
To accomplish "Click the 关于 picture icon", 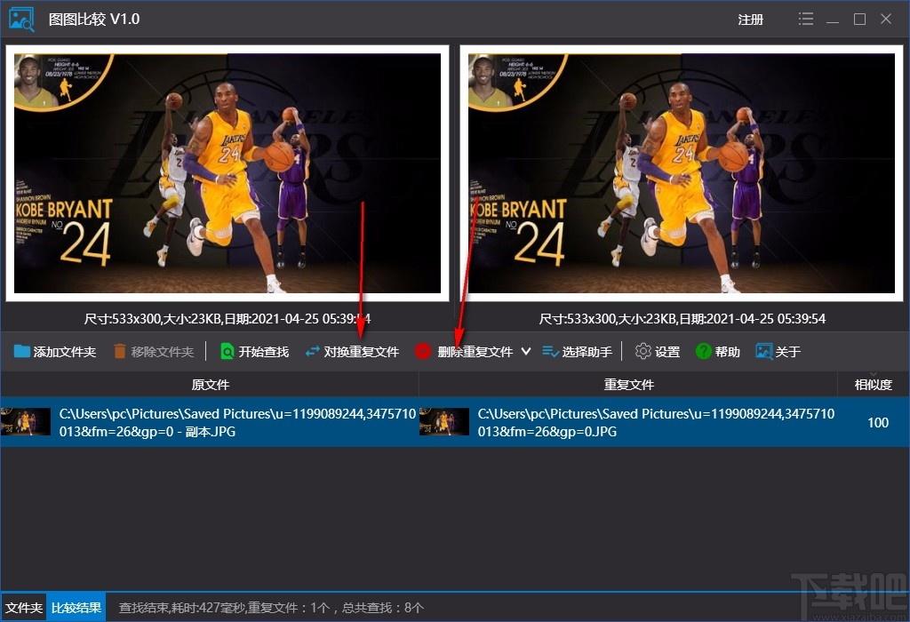I will pos(763,351).
